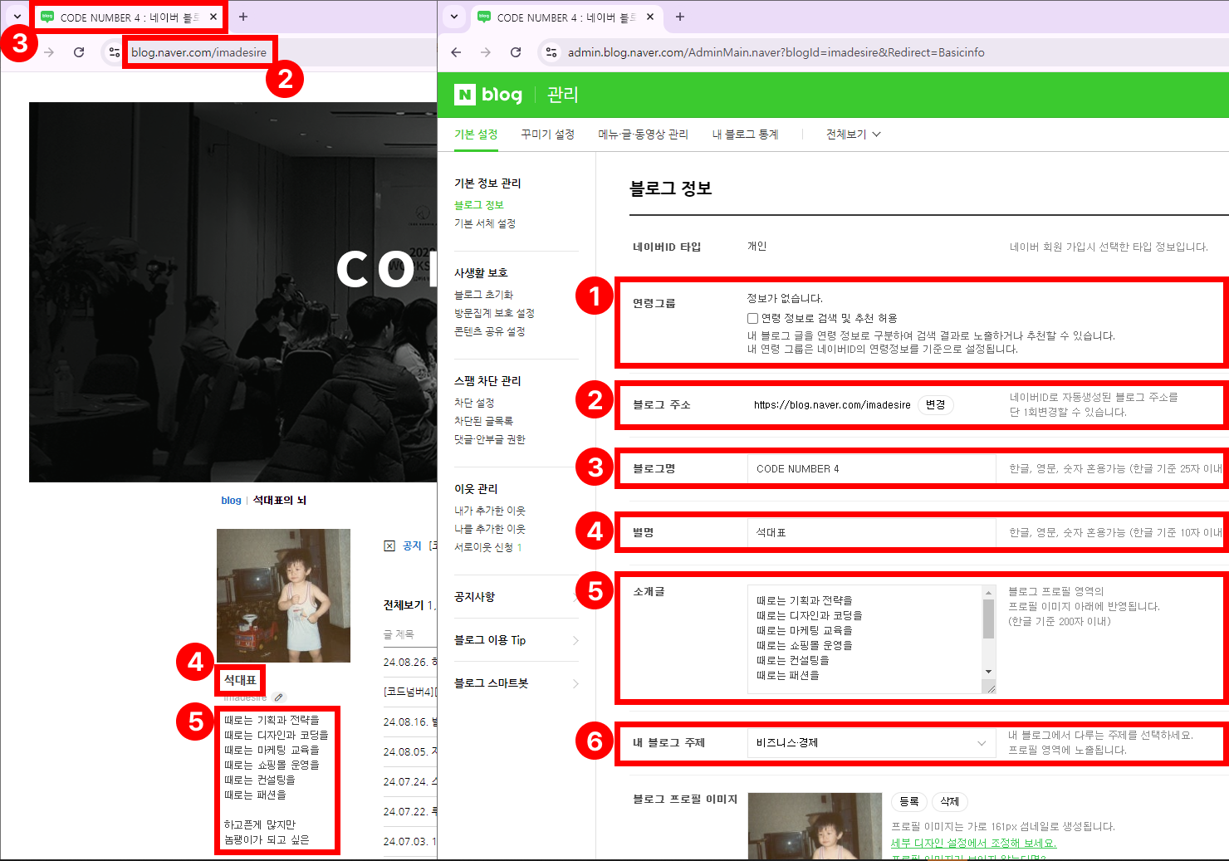Switch to the 꾸미기 설정 tab
The image size is (1229, 861).
pos(547,135)
